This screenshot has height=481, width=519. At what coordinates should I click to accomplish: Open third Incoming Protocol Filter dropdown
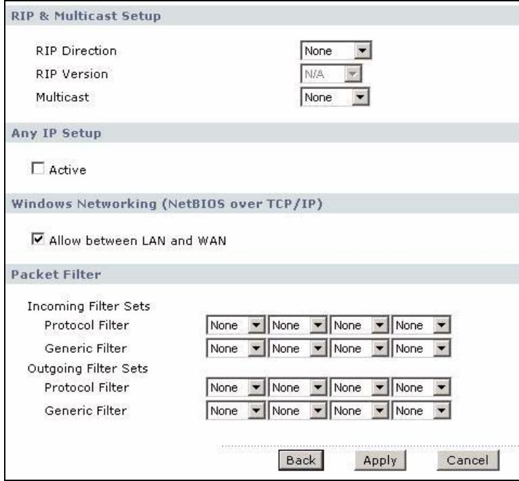(x=359, y=325)
